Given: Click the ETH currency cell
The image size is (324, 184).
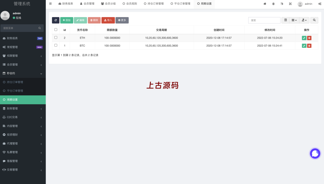Looking at the screenshot, I should pos(82,38).
